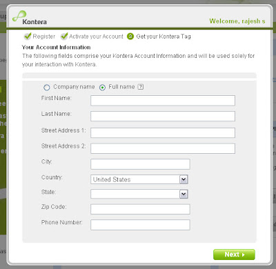Focus the Last Name input field

(x=163, y=117)
